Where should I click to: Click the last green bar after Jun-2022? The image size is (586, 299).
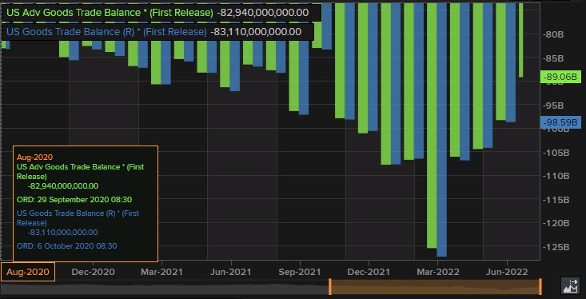521,40
